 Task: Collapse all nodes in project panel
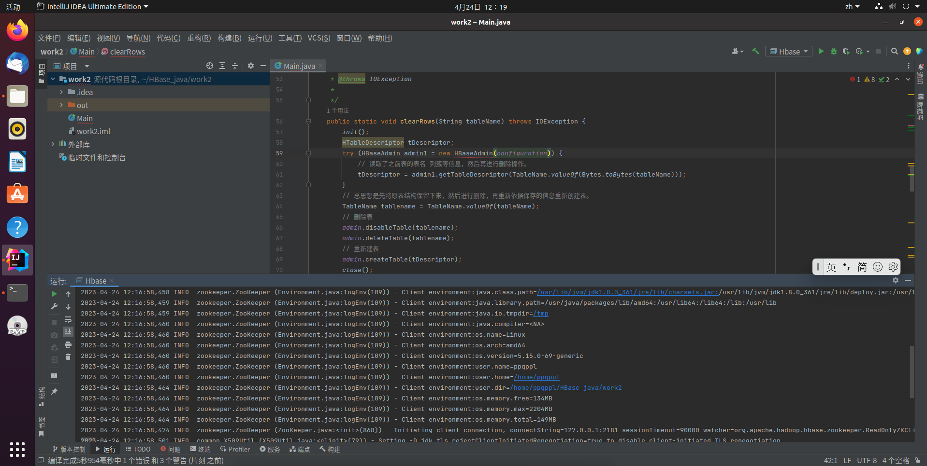tap(235, 66)
